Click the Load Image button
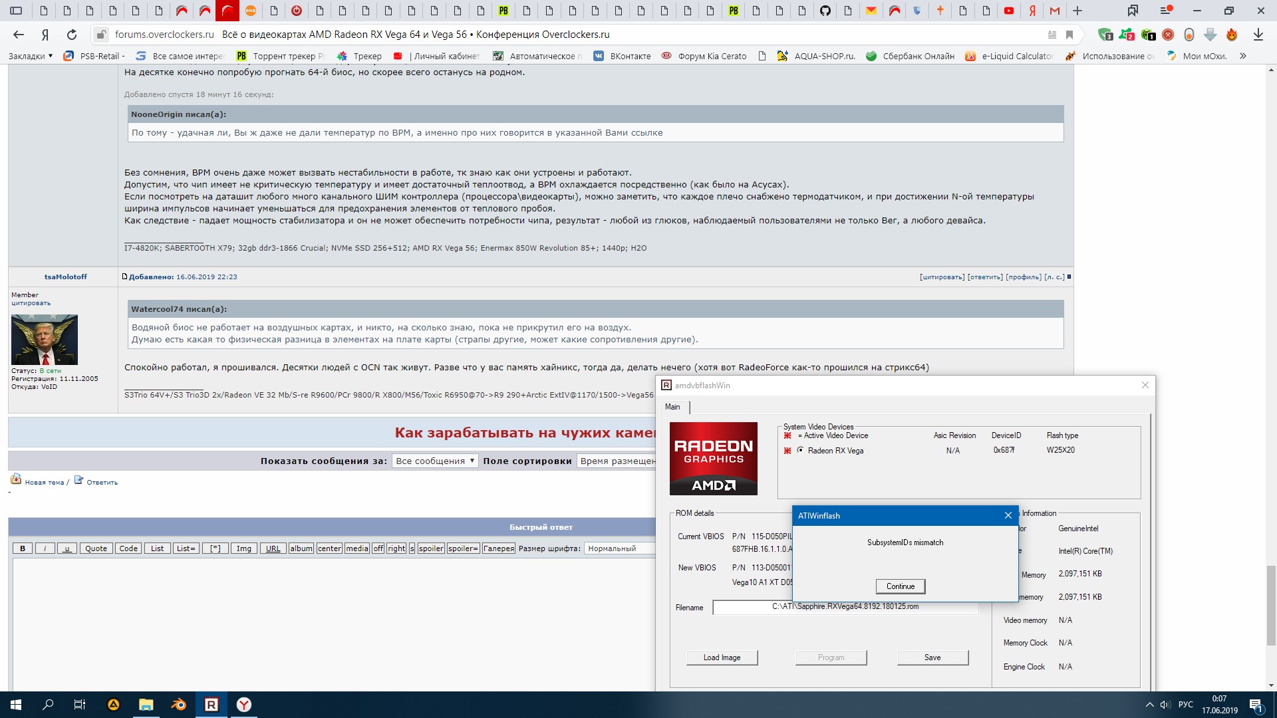1277x718 pixels. tap(722, 658)
